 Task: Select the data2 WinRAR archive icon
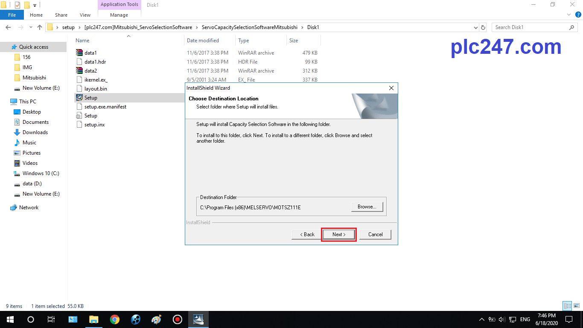point(79,71)
